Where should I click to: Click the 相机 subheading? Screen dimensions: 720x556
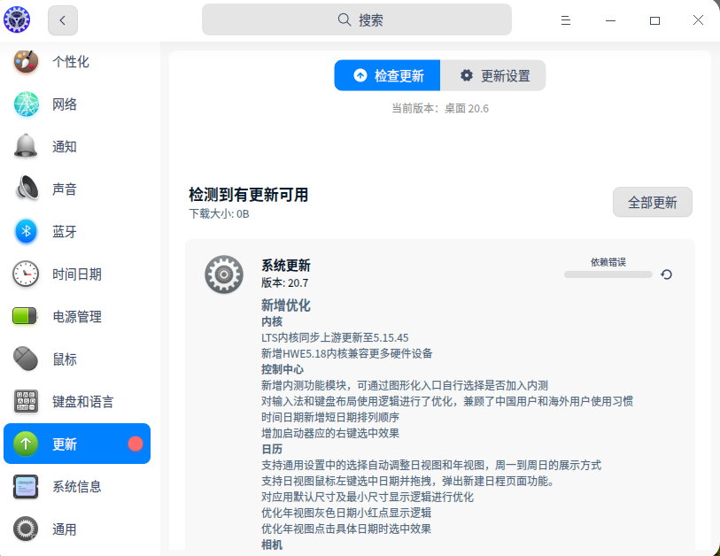point(272,545)
